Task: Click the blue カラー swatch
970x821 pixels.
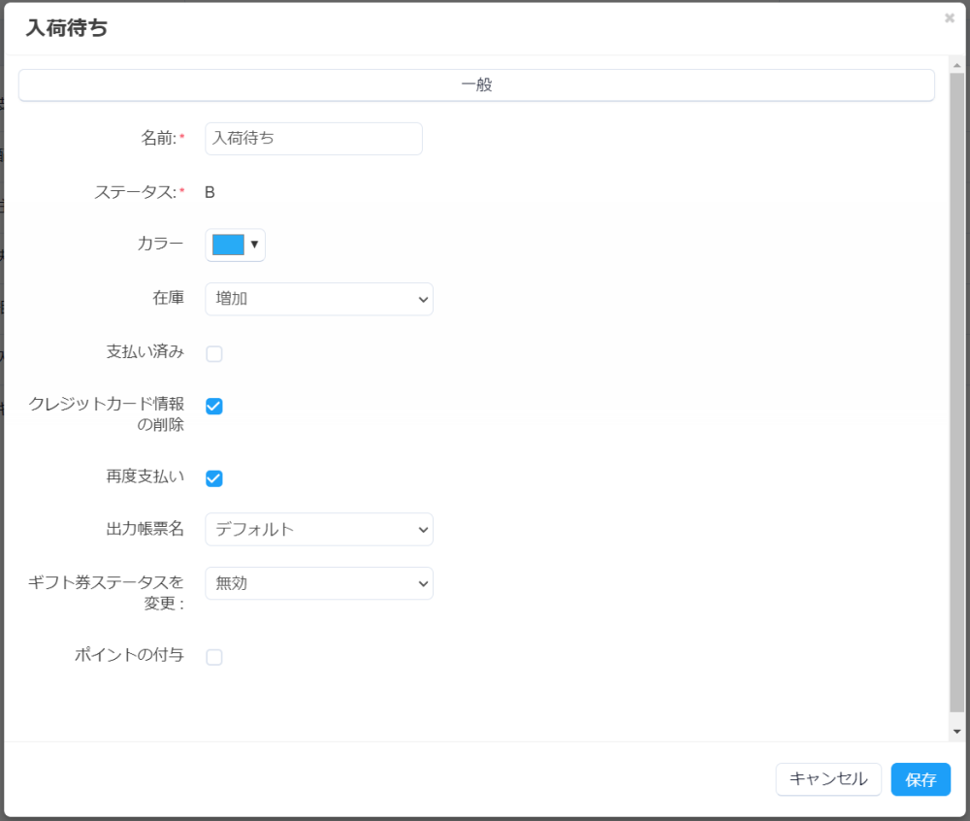Action: [x=228, y=245]
